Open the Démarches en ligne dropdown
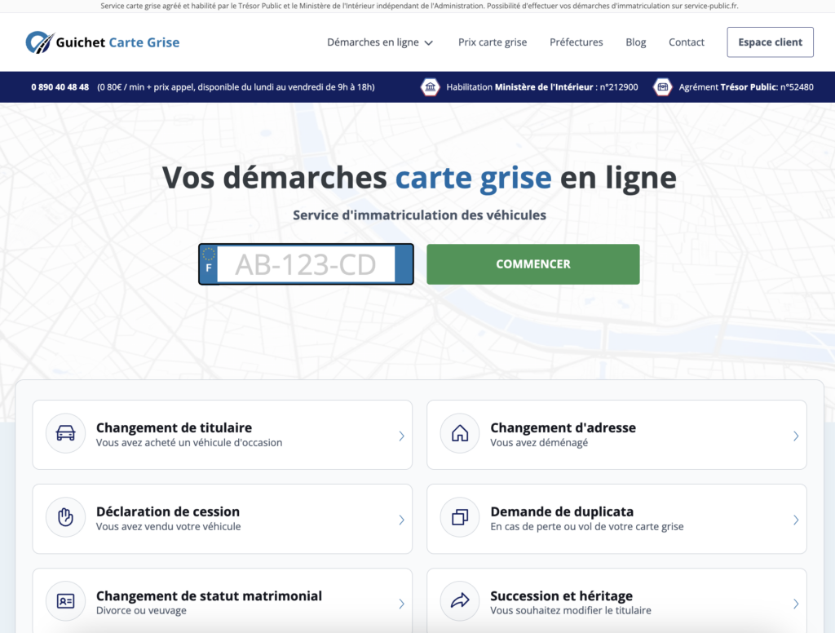 [x=380, y=42]
